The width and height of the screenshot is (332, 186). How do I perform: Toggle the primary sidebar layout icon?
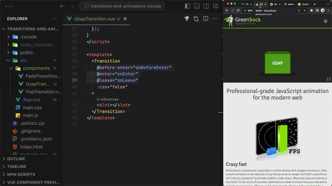tap(188, 6)
